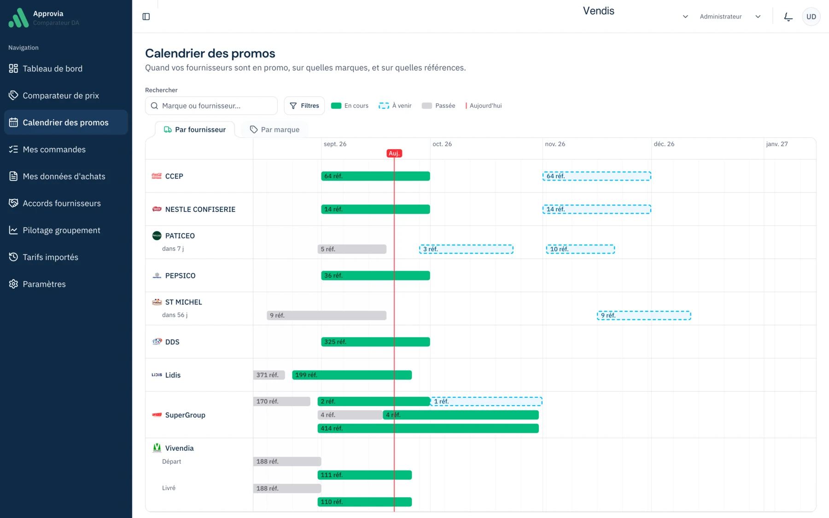Select Calendrier des promos in sidebar
The height and width of the screenshot is (518, 829).
pos(66,122)
